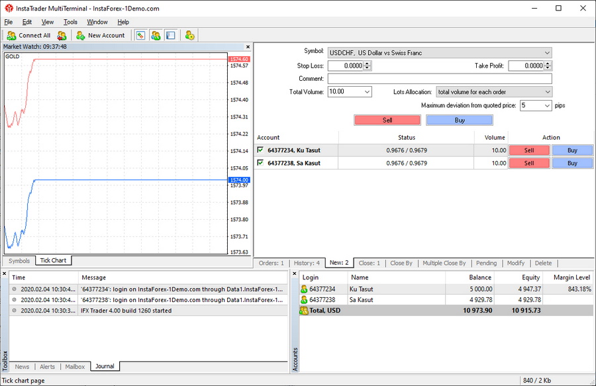Close the Market Watch panel
This screenshot has width=596, height=386.
tap(248, 47)
